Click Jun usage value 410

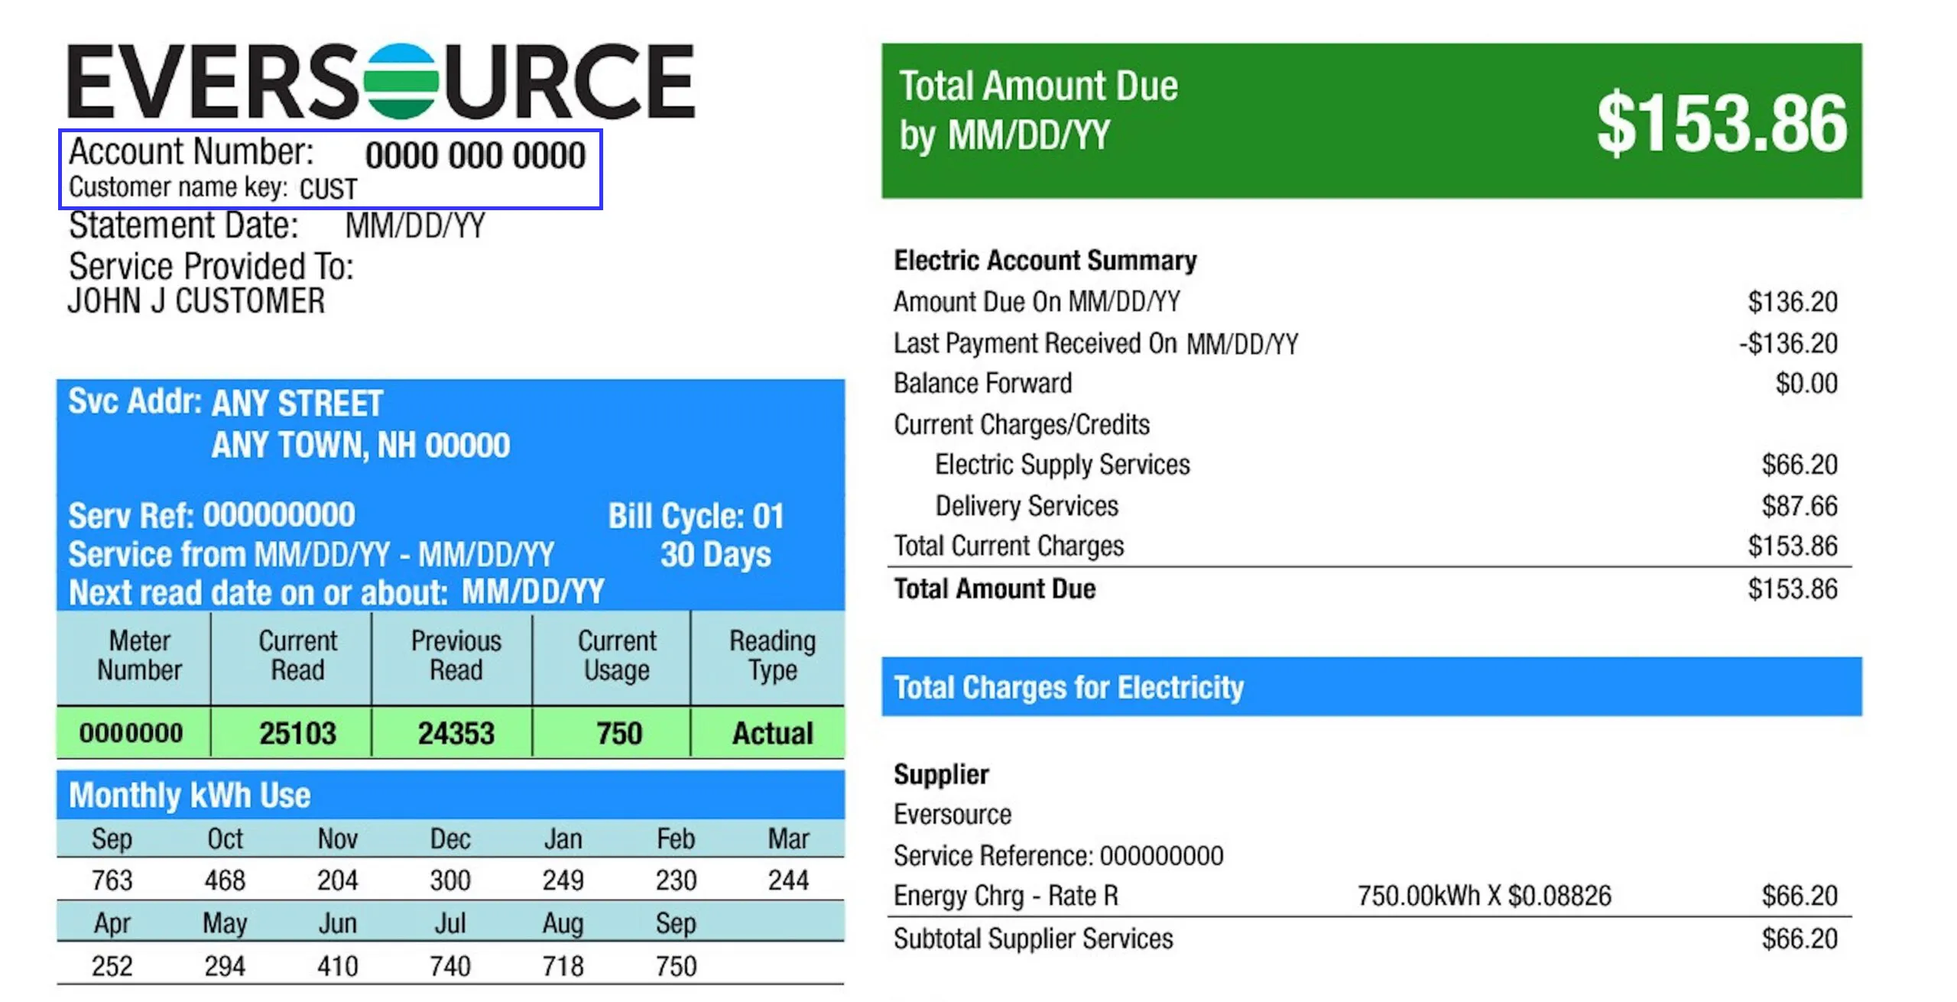click(338, 967)
